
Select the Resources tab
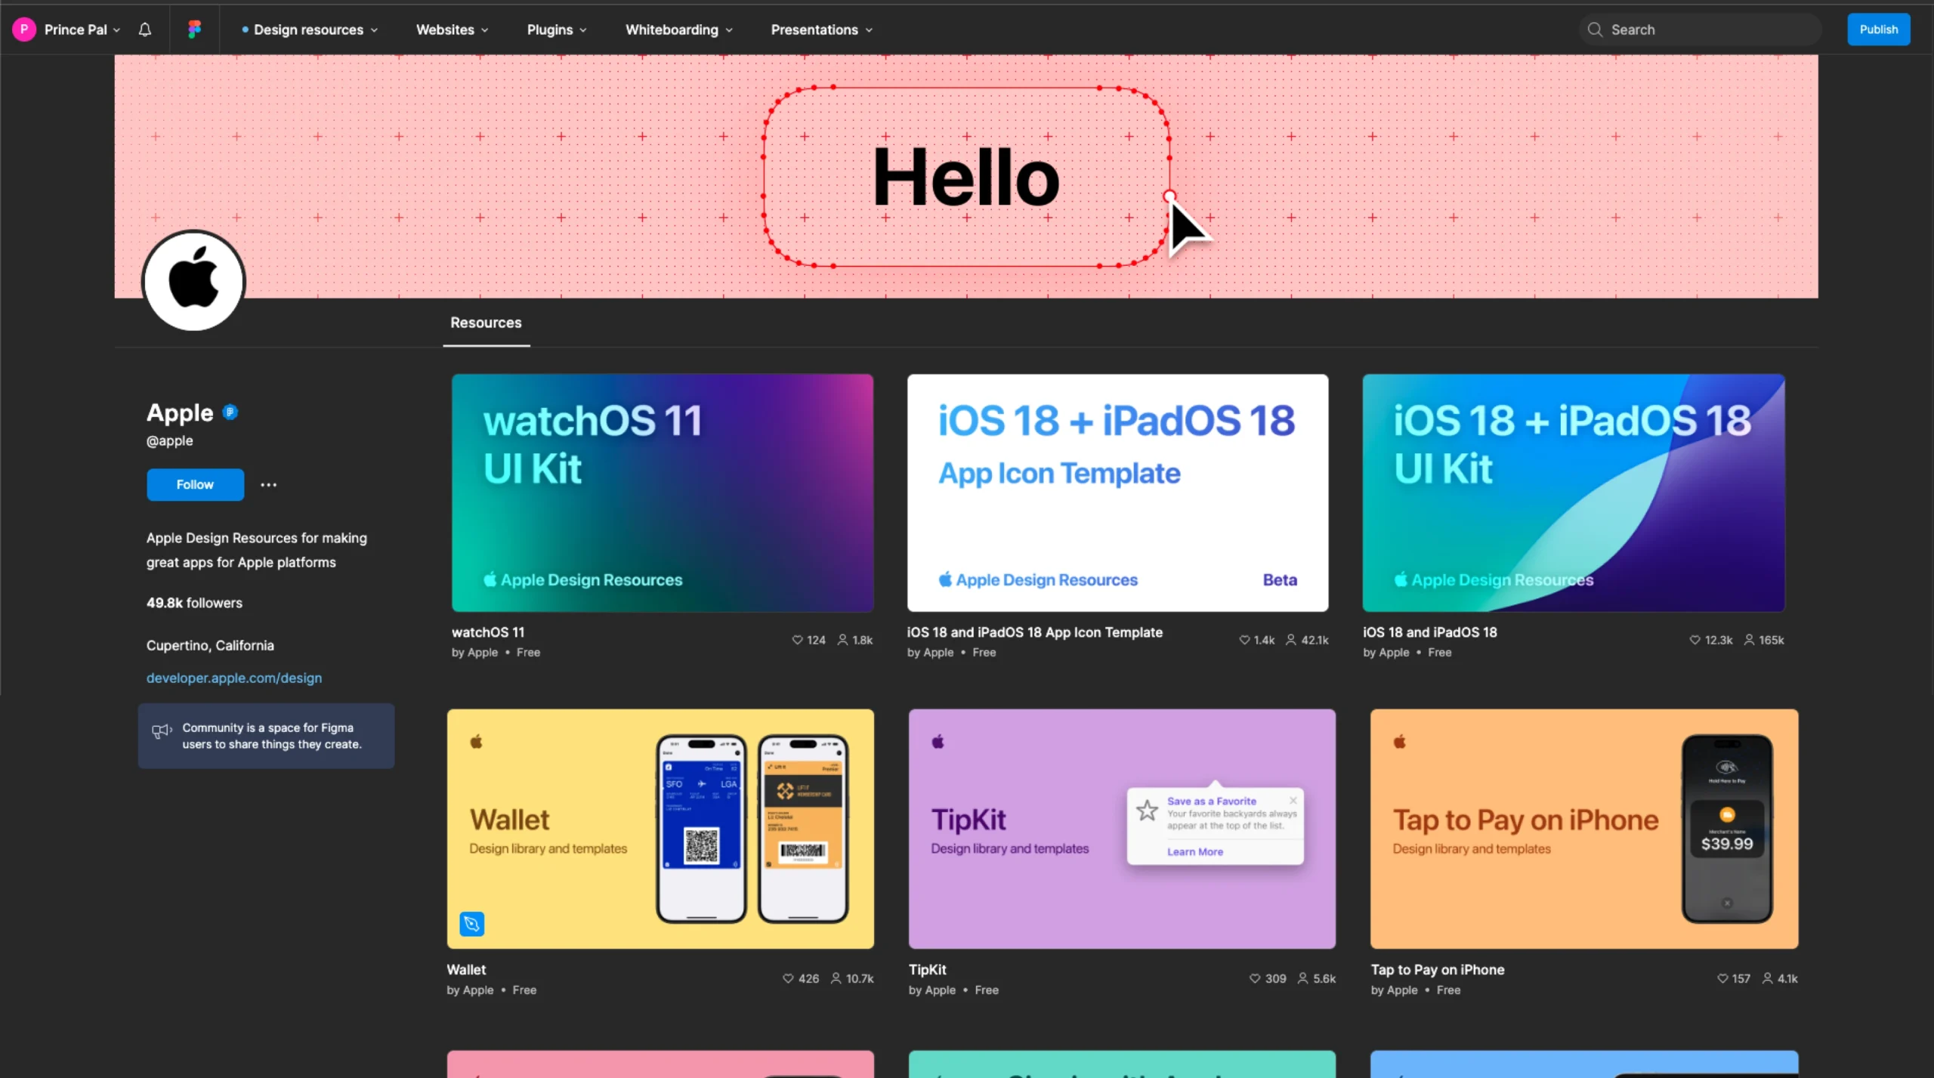point(486,323)
